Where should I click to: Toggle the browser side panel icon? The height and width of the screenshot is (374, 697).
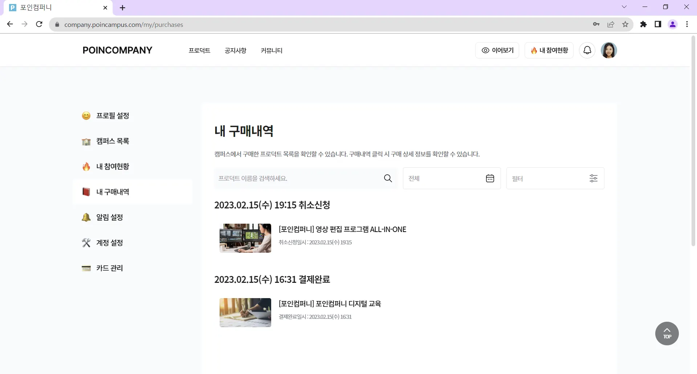(658, 24)
